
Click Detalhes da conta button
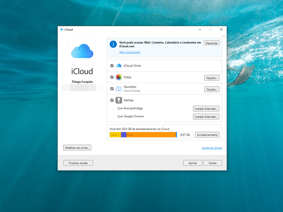[77, 148]
